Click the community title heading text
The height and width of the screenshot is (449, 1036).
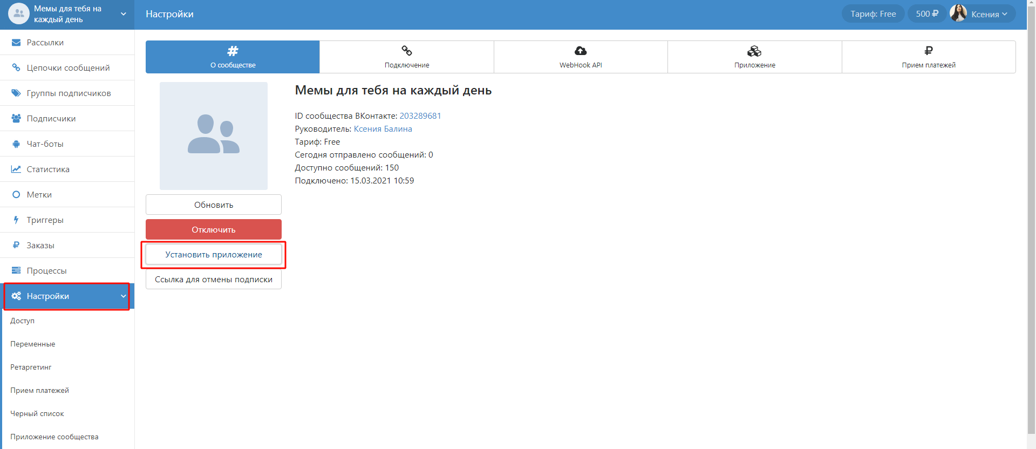click(393, 91)
